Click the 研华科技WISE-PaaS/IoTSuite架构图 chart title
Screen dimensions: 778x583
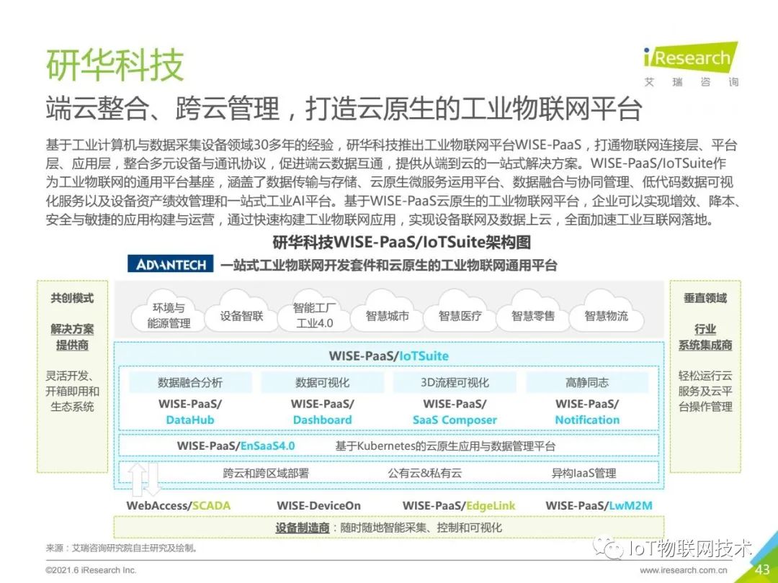(x=402, y=242)
